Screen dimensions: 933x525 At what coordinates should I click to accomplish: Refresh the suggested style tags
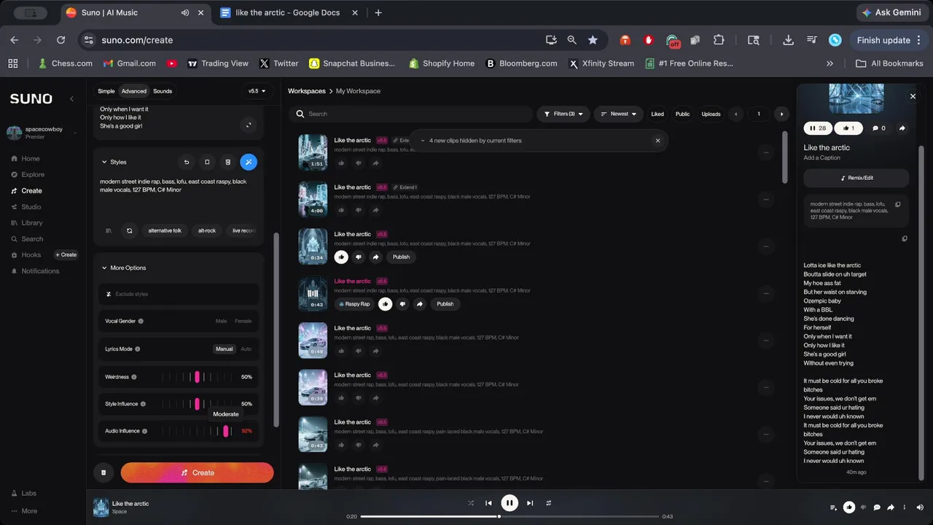129,230
